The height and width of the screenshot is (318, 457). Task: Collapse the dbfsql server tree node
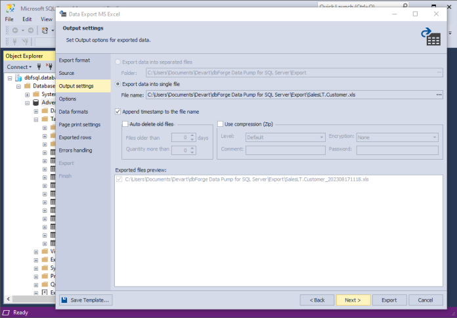coord(10,78)
